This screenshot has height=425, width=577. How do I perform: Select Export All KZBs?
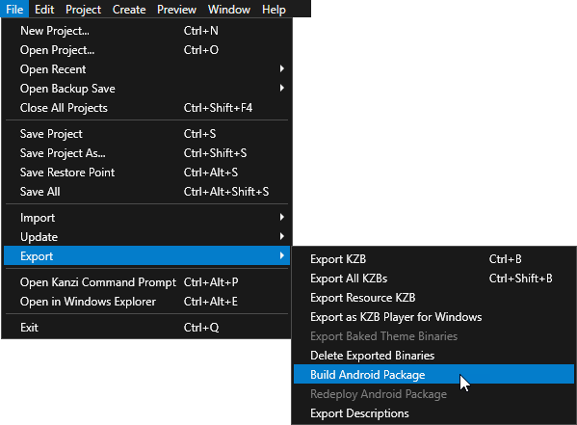(433, 279)
